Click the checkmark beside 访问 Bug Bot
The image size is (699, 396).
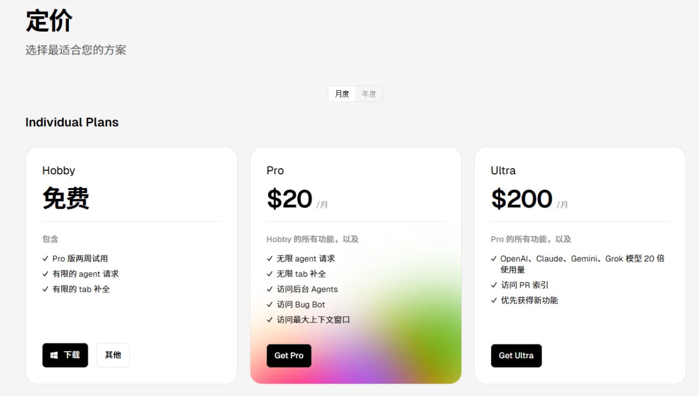[x=270, y=305]
